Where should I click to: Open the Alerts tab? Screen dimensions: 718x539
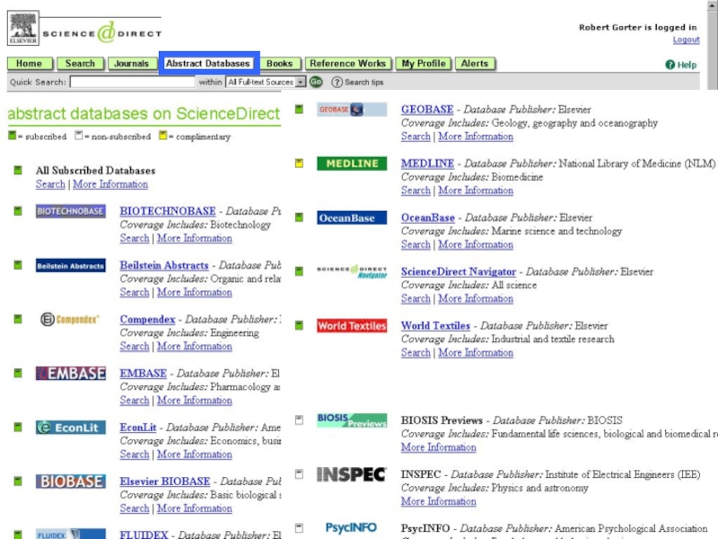475,63
